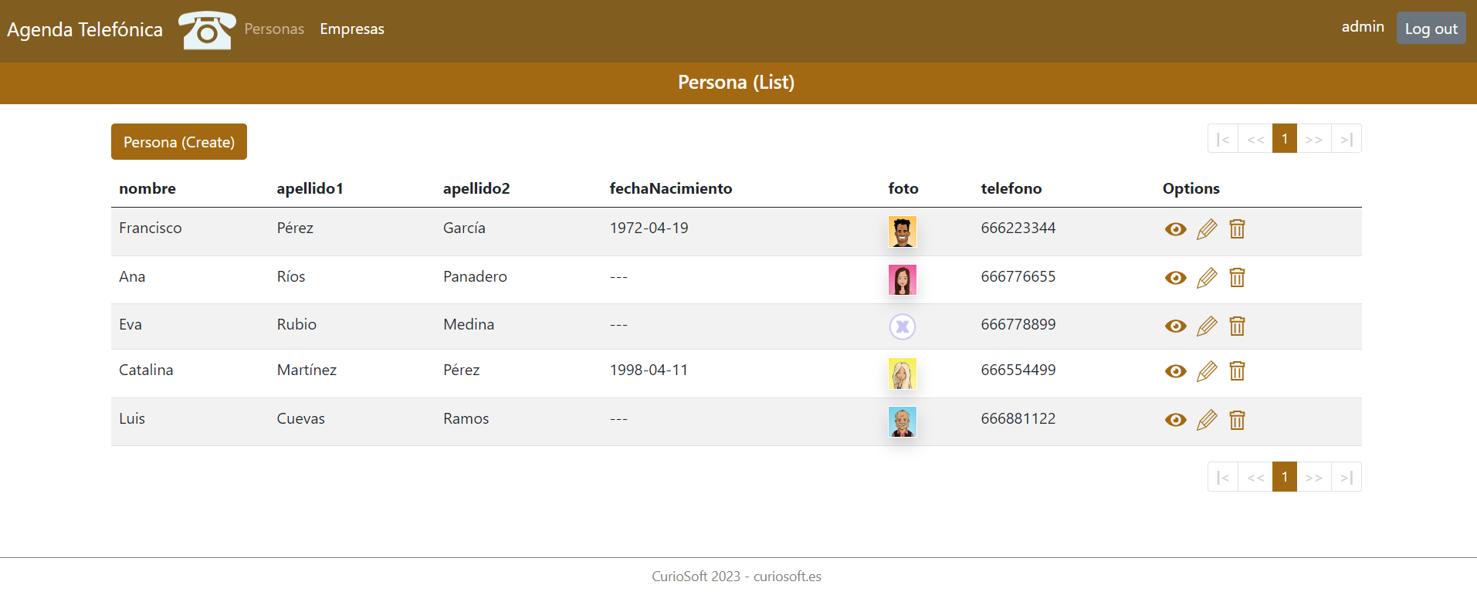The width and height of the screenshot is (1477, 602).
Task: Delete Luis Cuevas using trash icon
Action: click(x=1237, y=420)
